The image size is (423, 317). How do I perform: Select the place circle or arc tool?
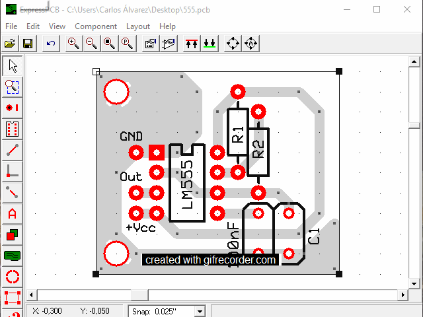pos(13,277)
